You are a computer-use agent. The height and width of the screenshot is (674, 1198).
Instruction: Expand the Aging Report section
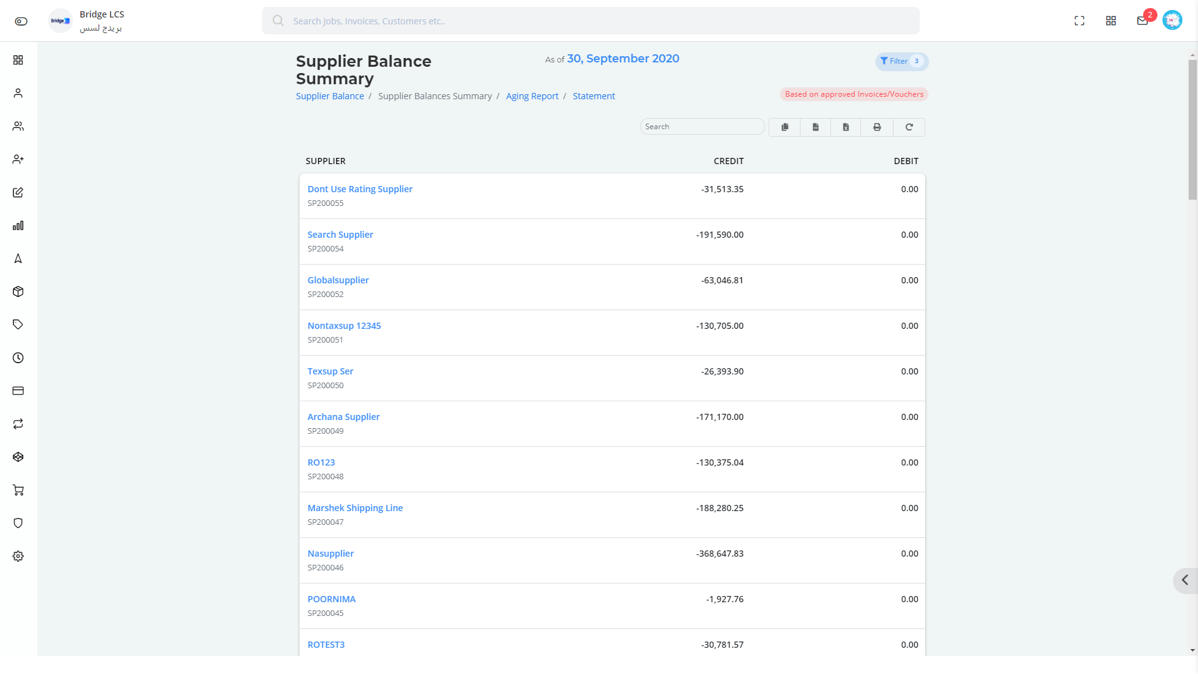point(532,96)
